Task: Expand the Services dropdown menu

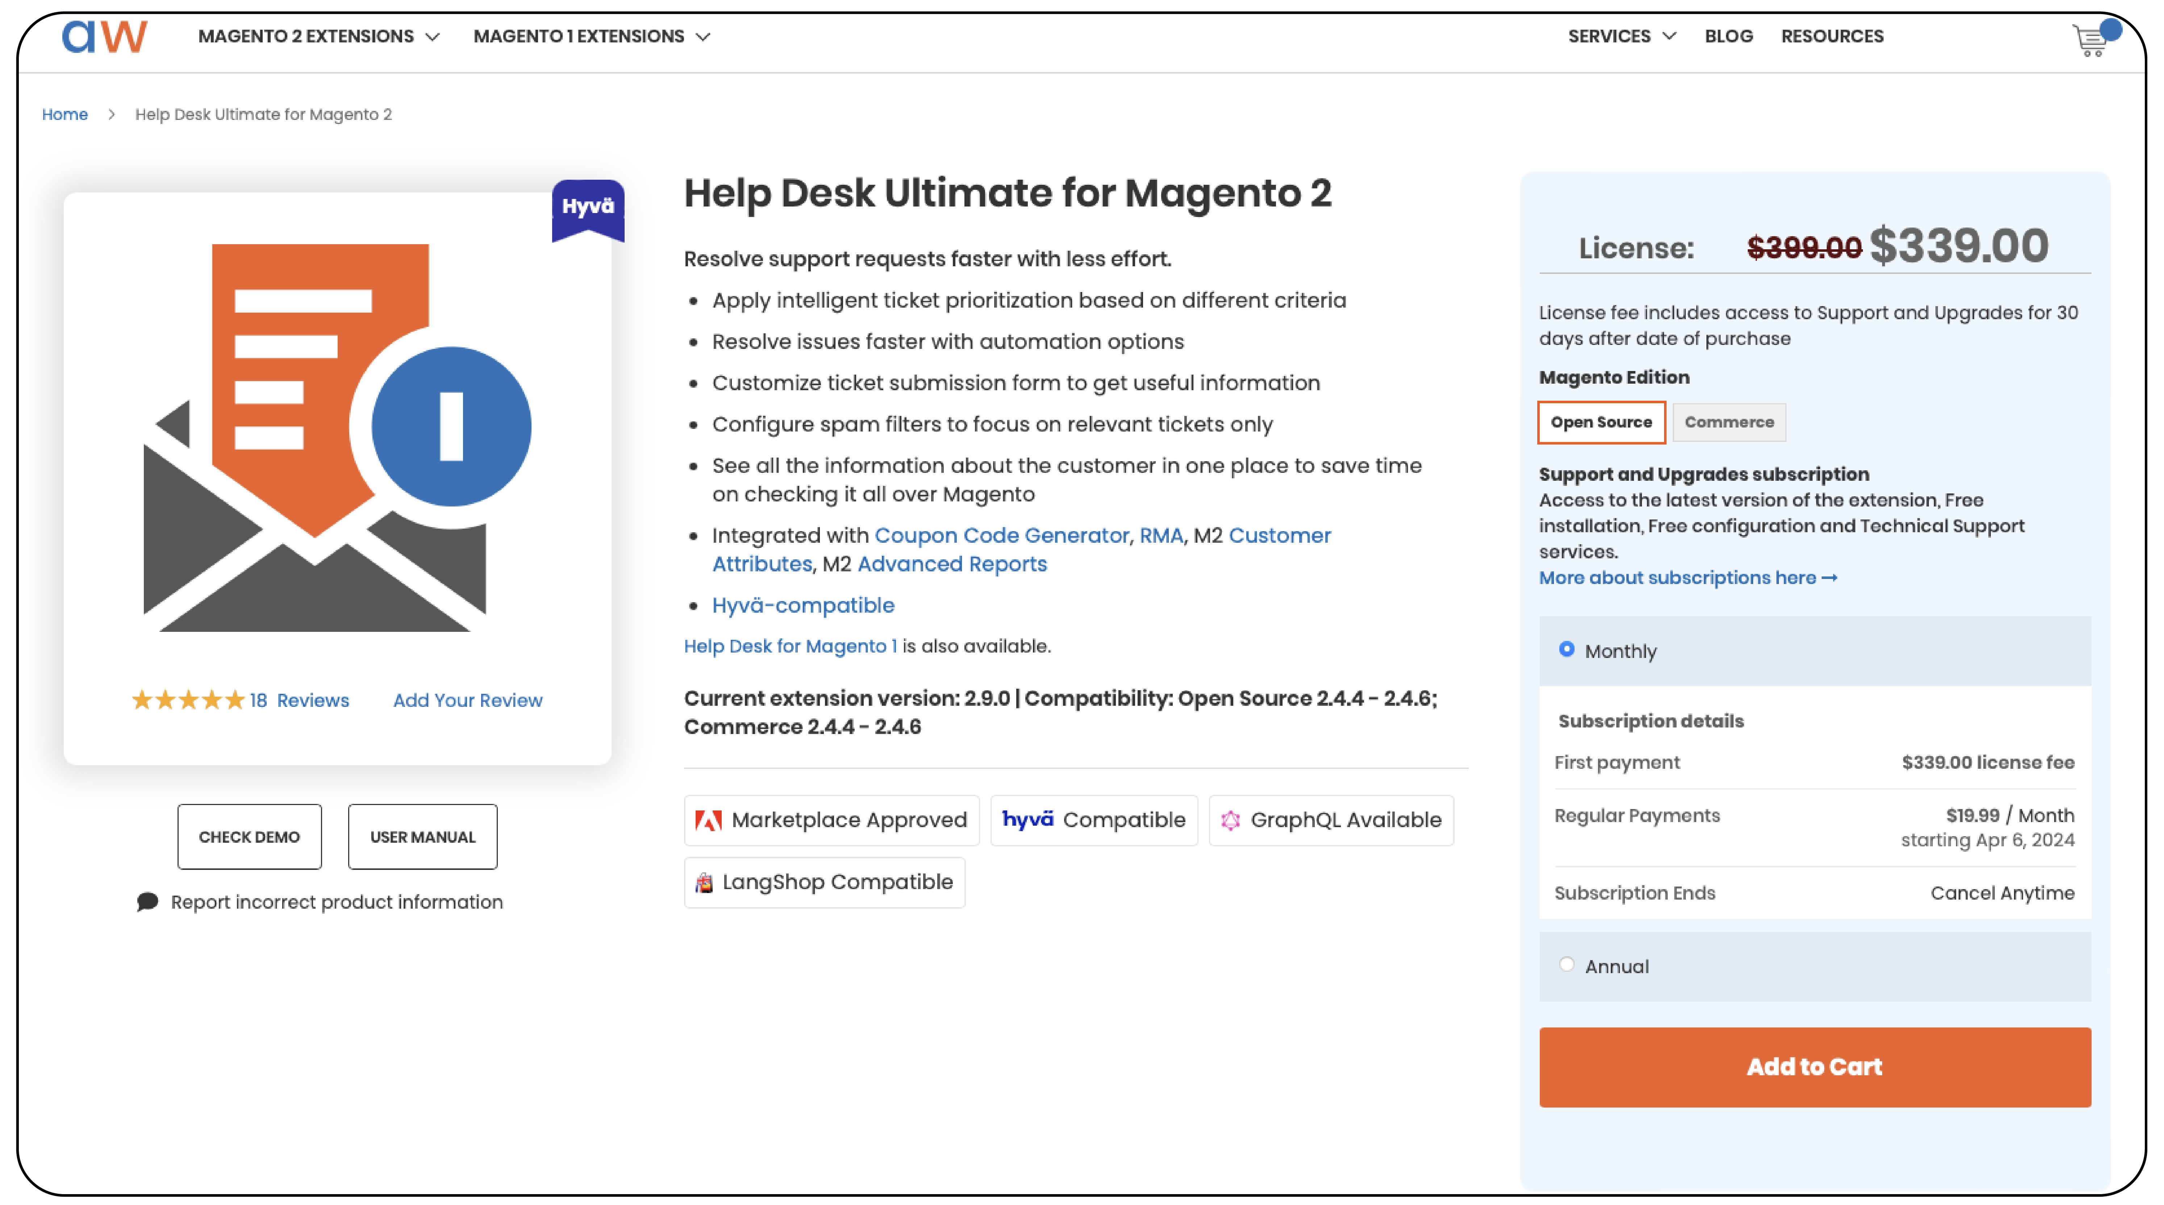Action: point(1621,36)
